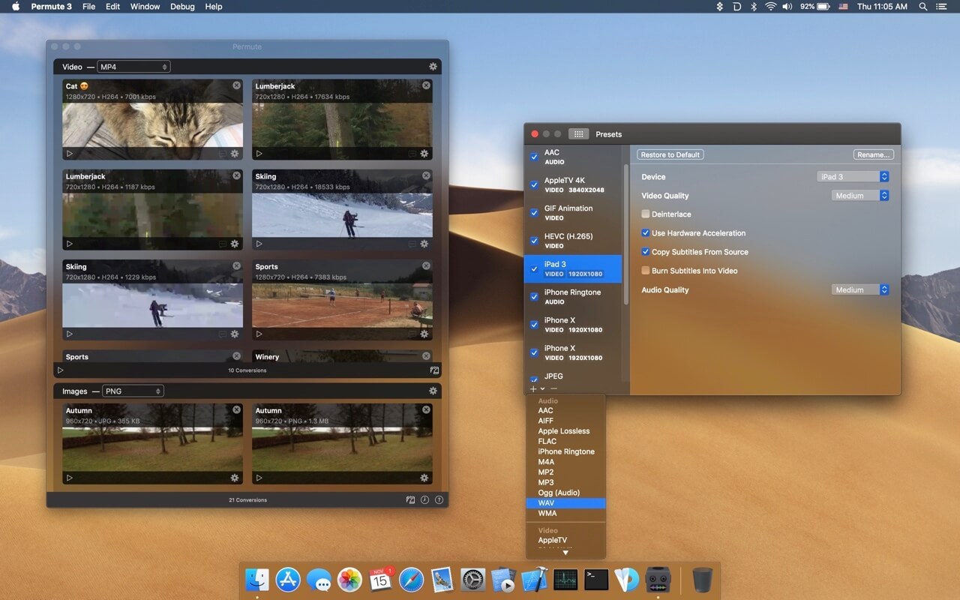Open the Debug menu in menu bar
The image size is (960, 600).
click(x=182, y=6)
